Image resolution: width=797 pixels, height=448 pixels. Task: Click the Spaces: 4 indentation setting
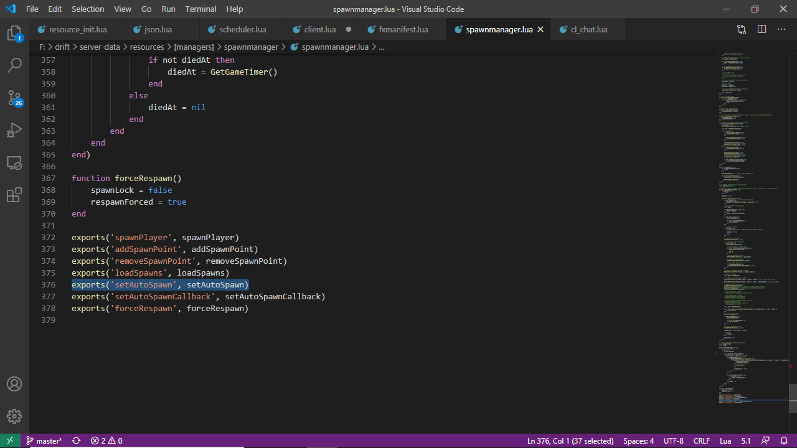tap(638, 441)
